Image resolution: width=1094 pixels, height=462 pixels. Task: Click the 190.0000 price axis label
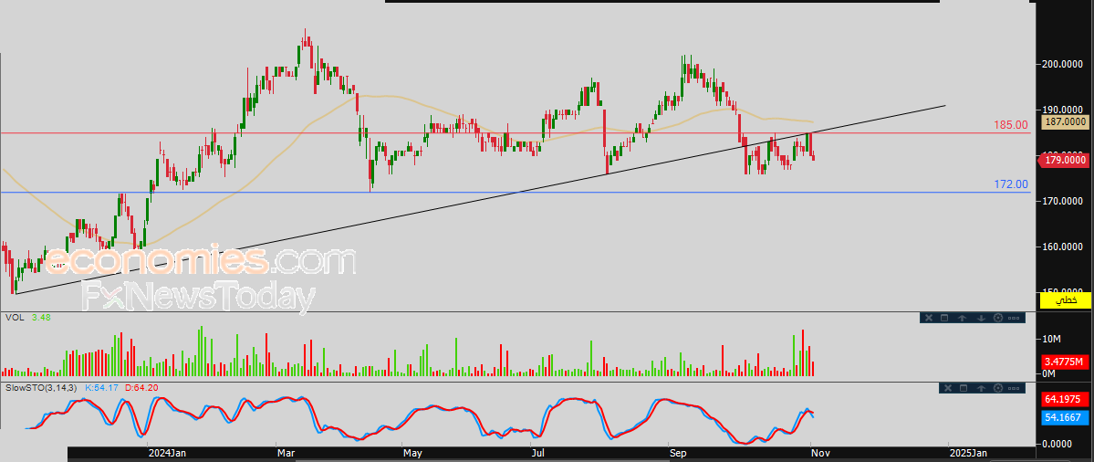[x=1063, y=110]
